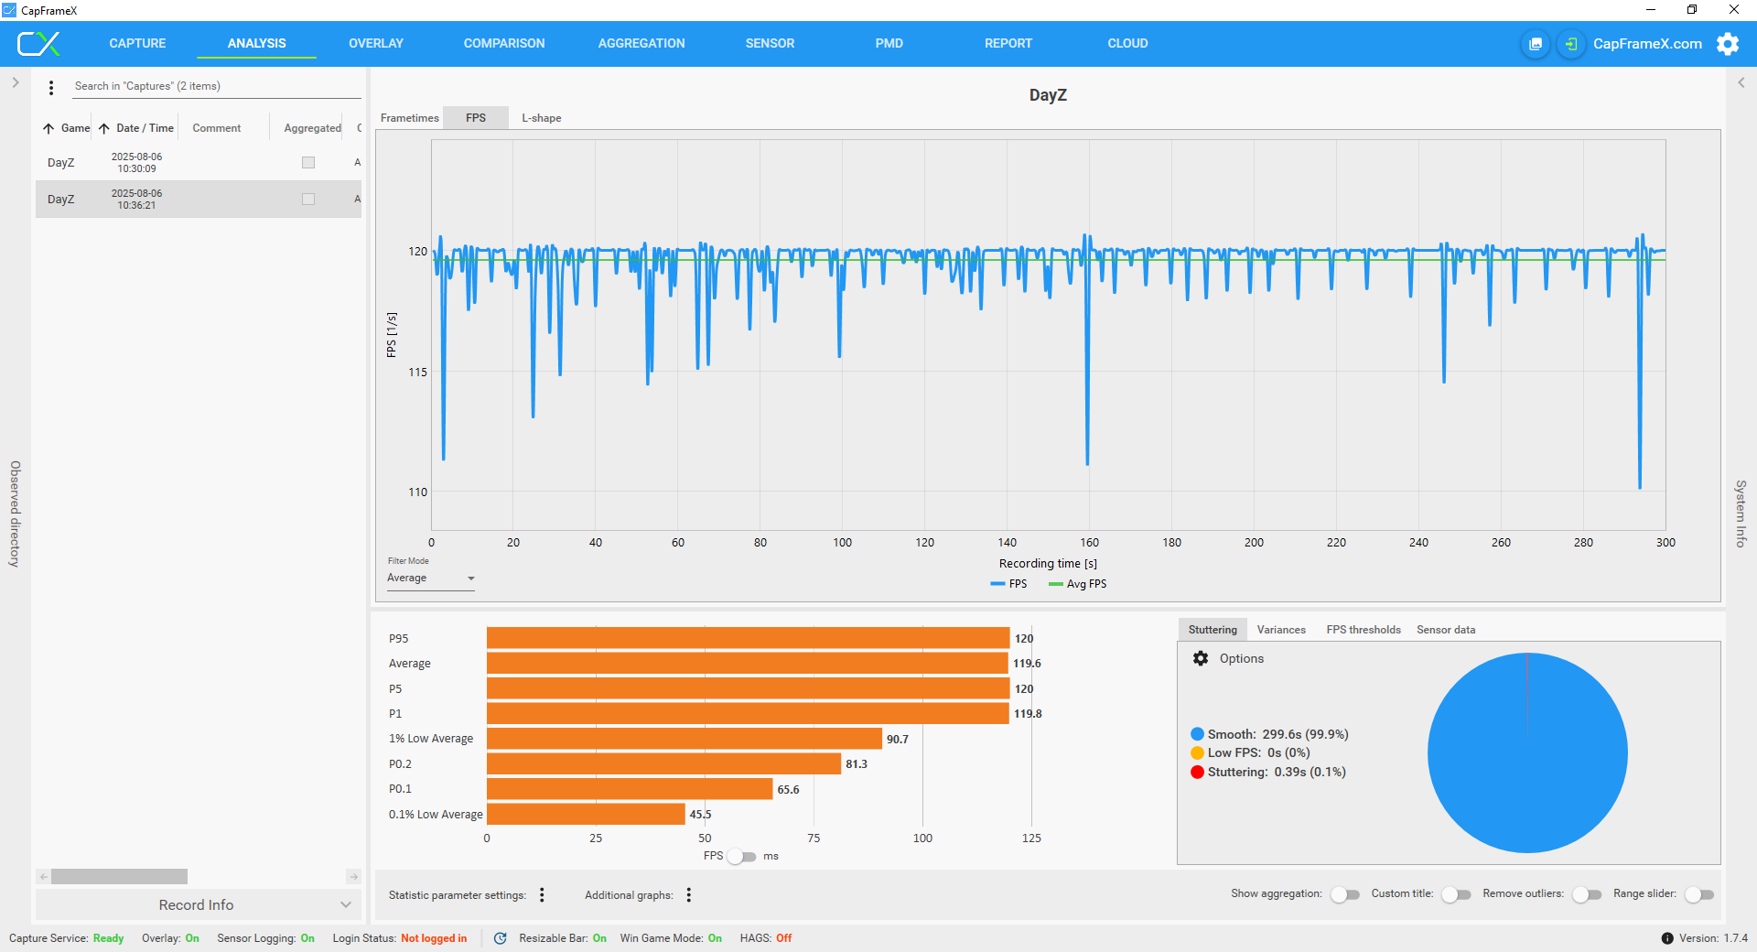
Task: Enable Custom title toggle
Action: tap(1456, 894)
